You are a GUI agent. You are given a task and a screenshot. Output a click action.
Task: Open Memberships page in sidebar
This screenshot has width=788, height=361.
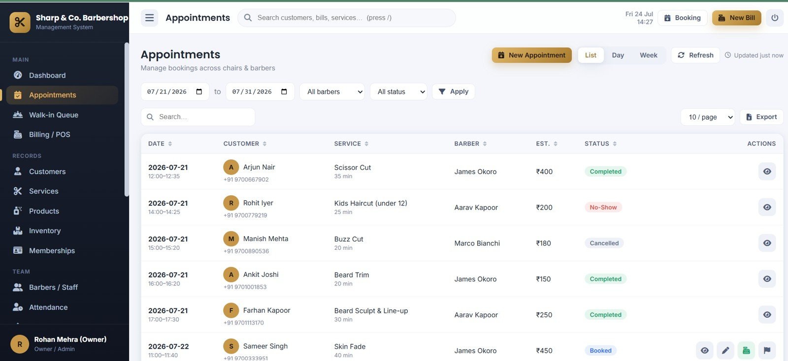[62, 250]
